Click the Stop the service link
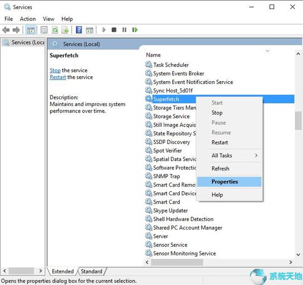This screenshot has width=303, height=285. tap(55, 71)
